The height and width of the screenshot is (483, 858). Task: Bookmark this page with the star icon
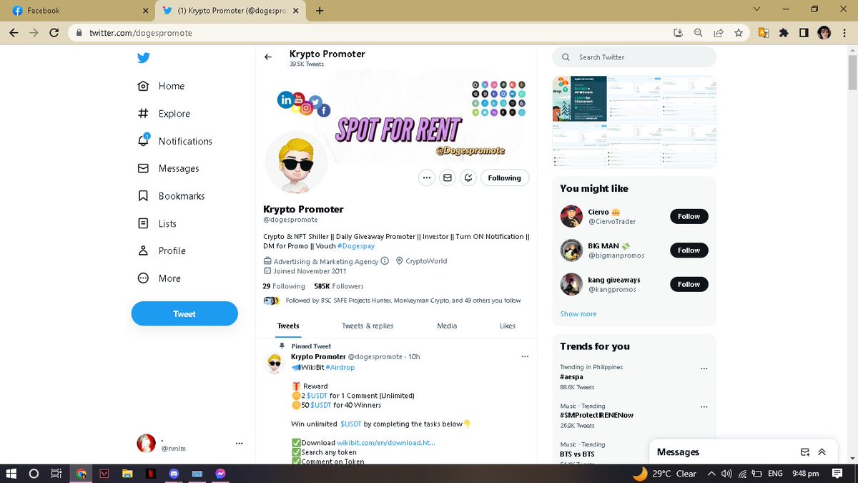point(739,33)
